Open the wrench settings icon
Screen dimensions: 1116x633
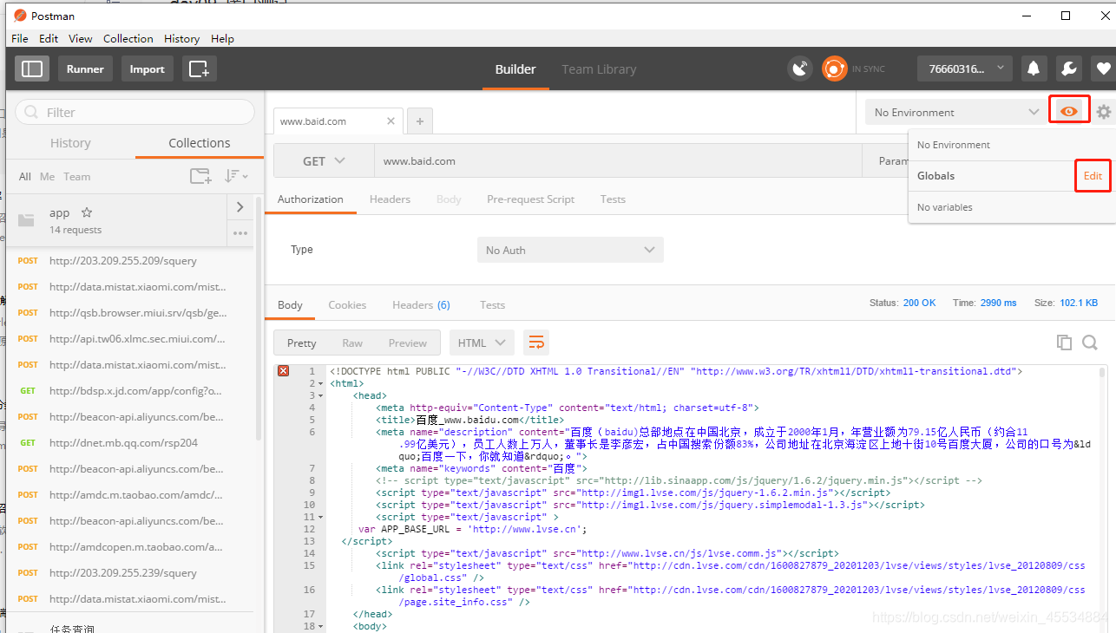(x=1069, y=69)
